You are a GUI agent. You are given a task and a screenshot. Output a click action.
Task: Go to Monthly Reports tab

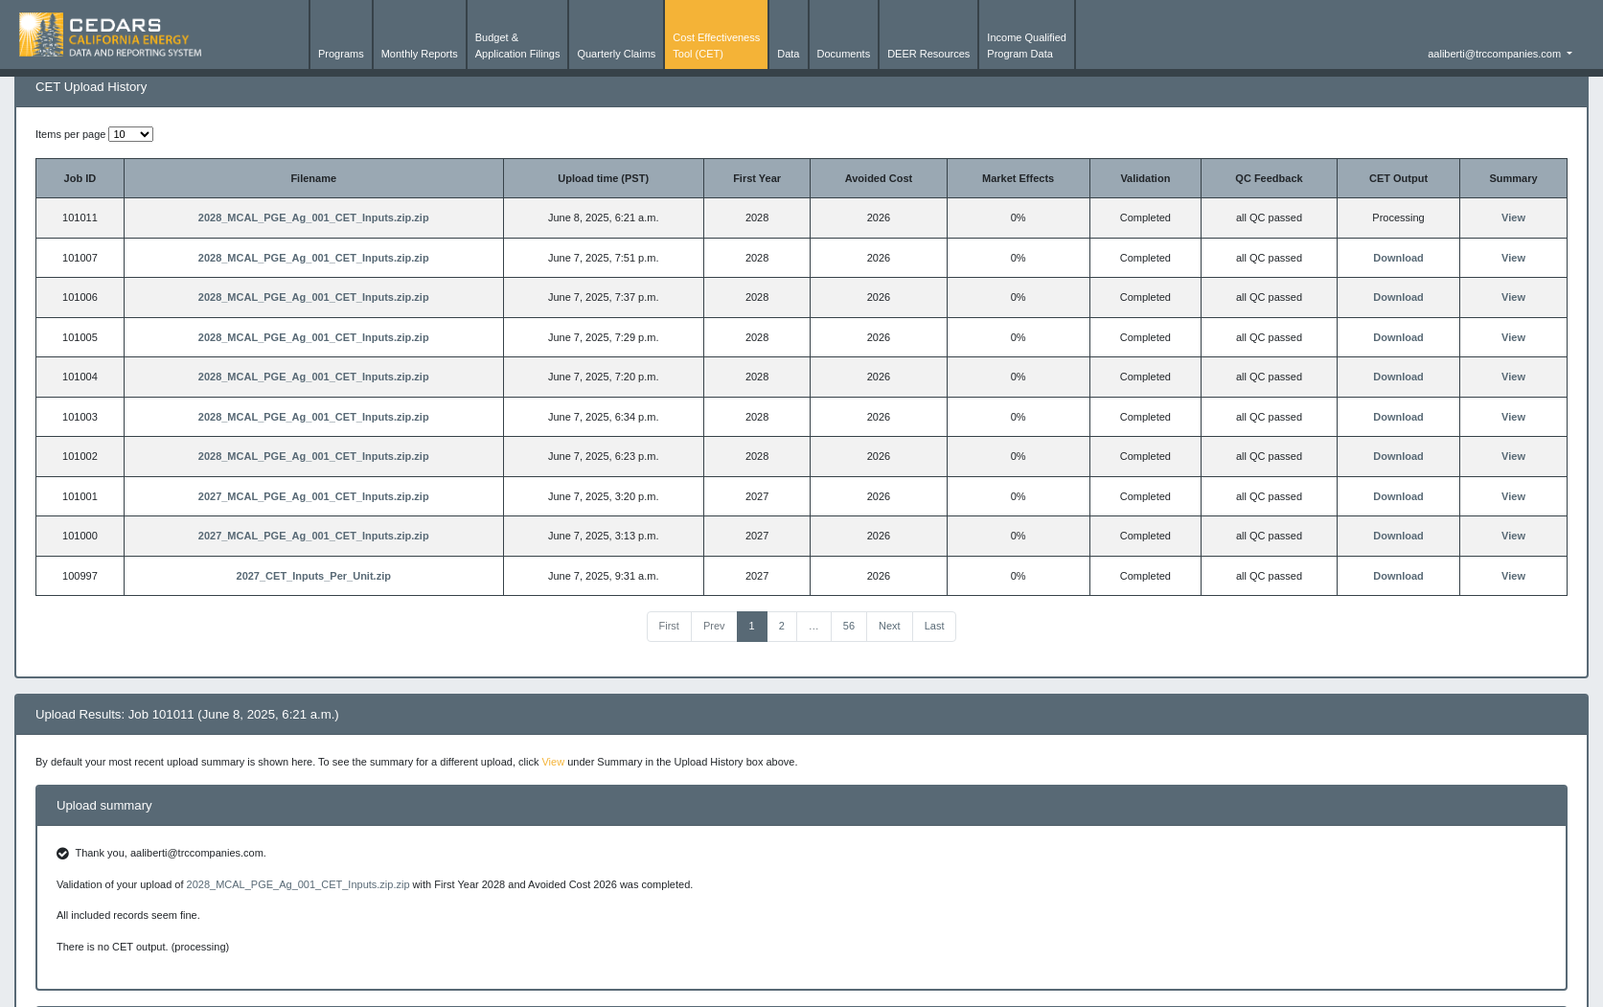click(x=419, y=54)
